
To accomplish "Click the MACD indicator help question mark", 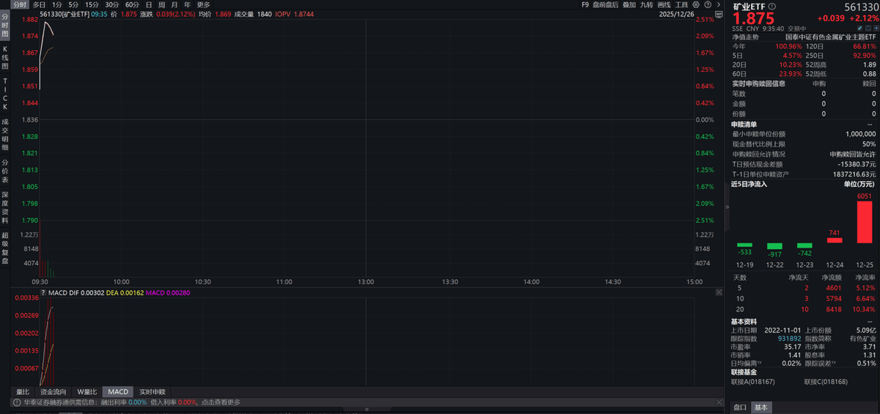I will pyautogui.click(x=43, y=293).
